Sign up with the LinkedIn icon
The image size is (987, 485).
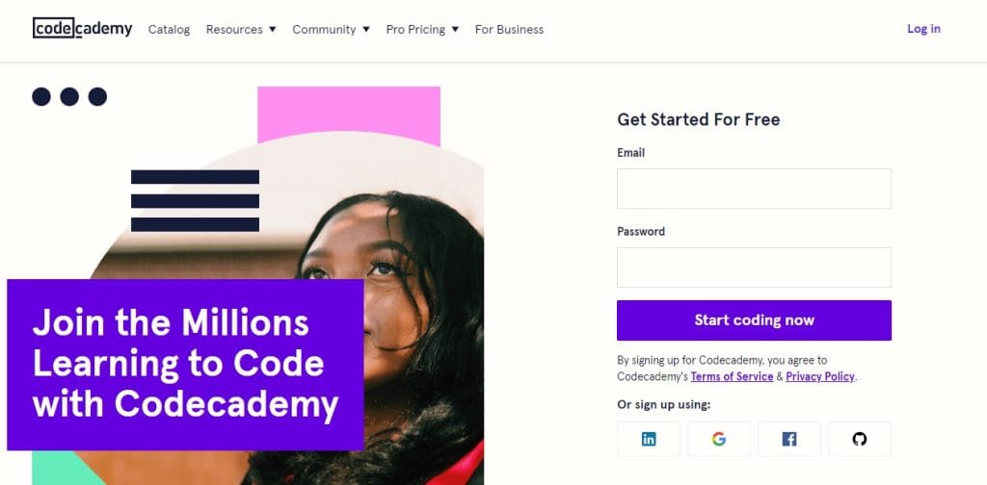pyautogui.click(x=649, y=439)
